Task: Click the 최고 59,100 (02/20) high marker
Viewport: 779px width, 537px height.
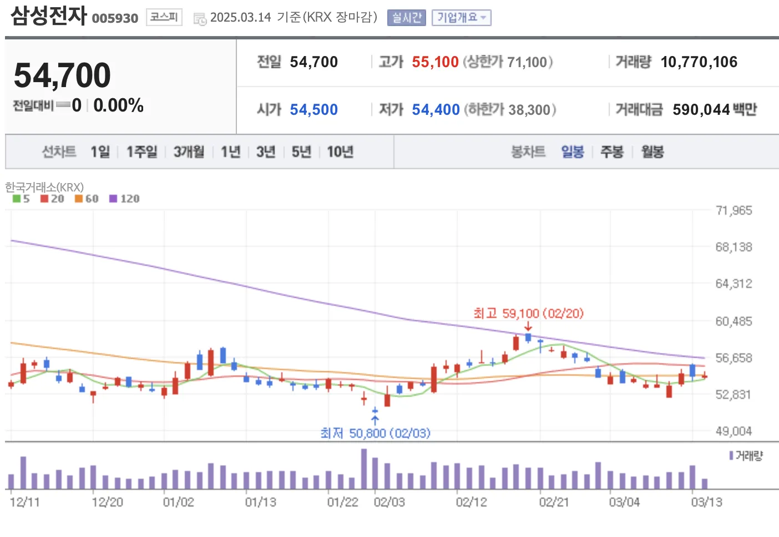Action: pyautogui.click(x=528, y=313)
